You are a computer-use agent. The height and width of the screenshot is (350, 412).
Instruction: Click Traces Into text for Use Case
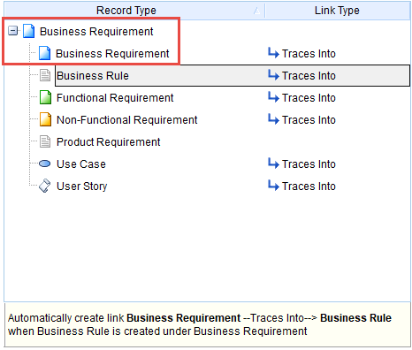click(309, 164)
